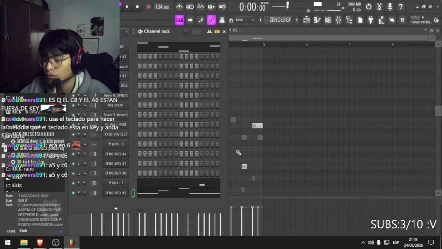
Task: Open the system tray volume icon
Action: (x=371, y=242)
